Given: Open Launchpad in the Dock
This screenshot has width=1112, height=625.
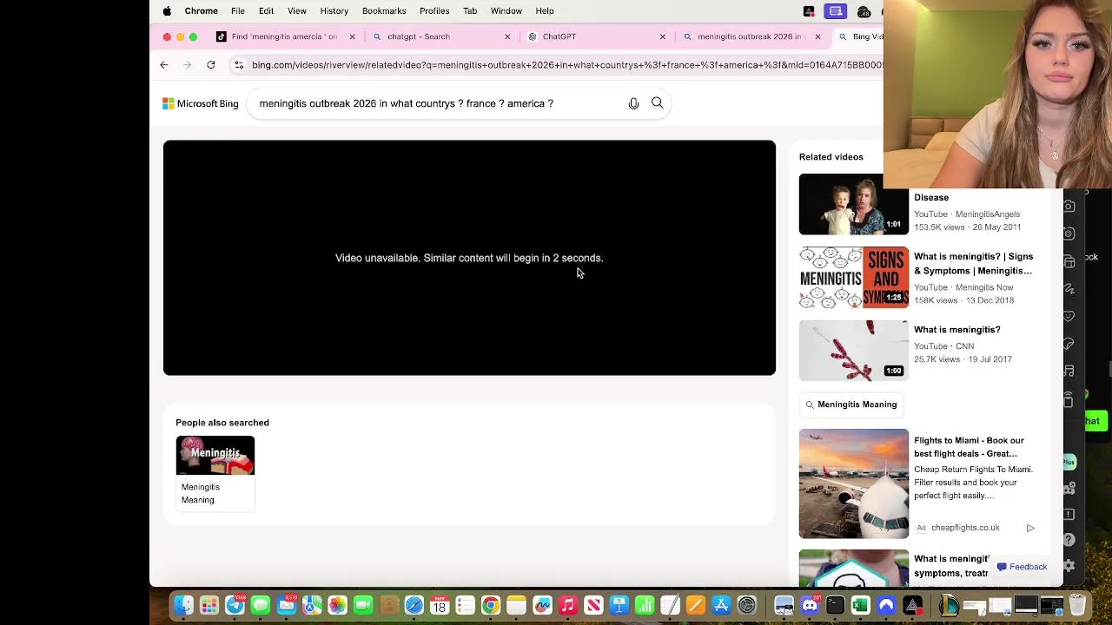Looking at the screenshot, I should click(209, 605).
